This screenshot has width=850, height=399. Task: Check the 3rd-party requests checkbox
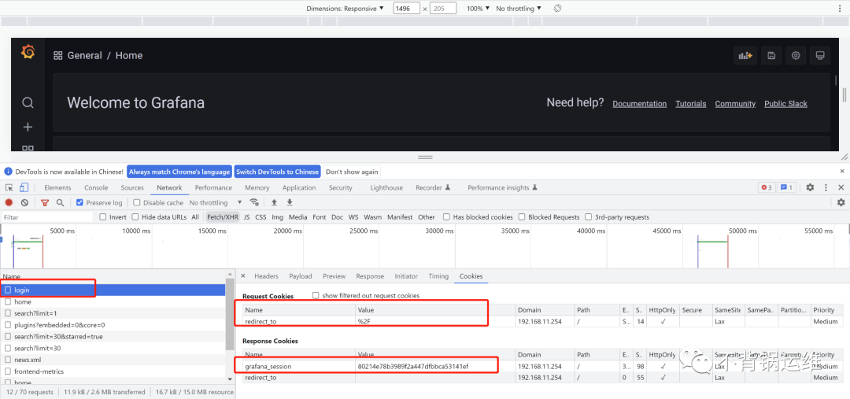click(x=588, y=217)
